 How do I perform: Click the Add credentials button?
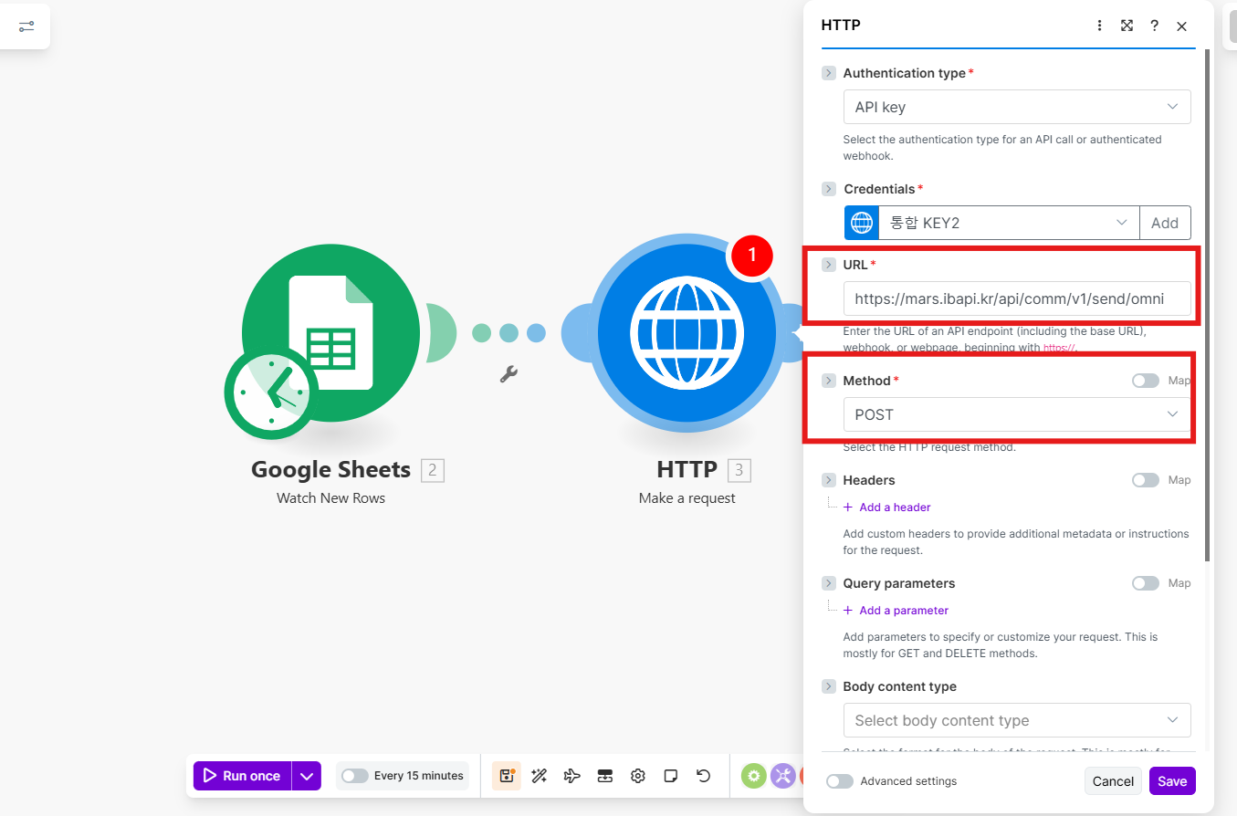(x=1164, y=223)
